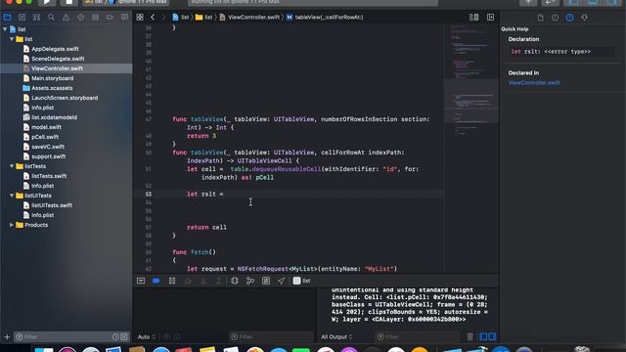
Task: Open Assets.xcassets catalog
Action: pos(52,88)
